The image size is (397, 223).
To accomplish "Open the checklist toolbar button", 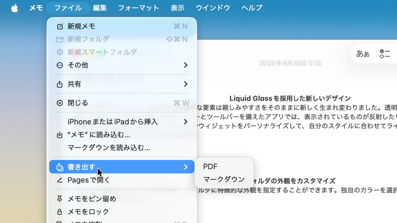I will point(385,54).
